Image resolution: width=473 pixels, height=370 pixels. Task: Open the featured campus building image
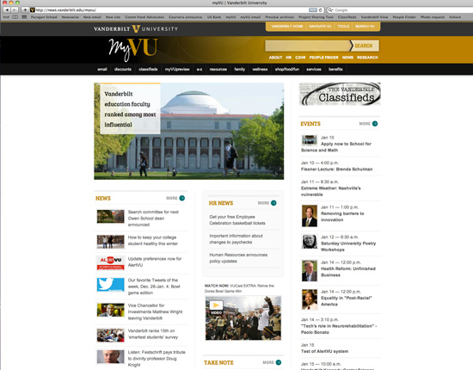pos(189,131)
